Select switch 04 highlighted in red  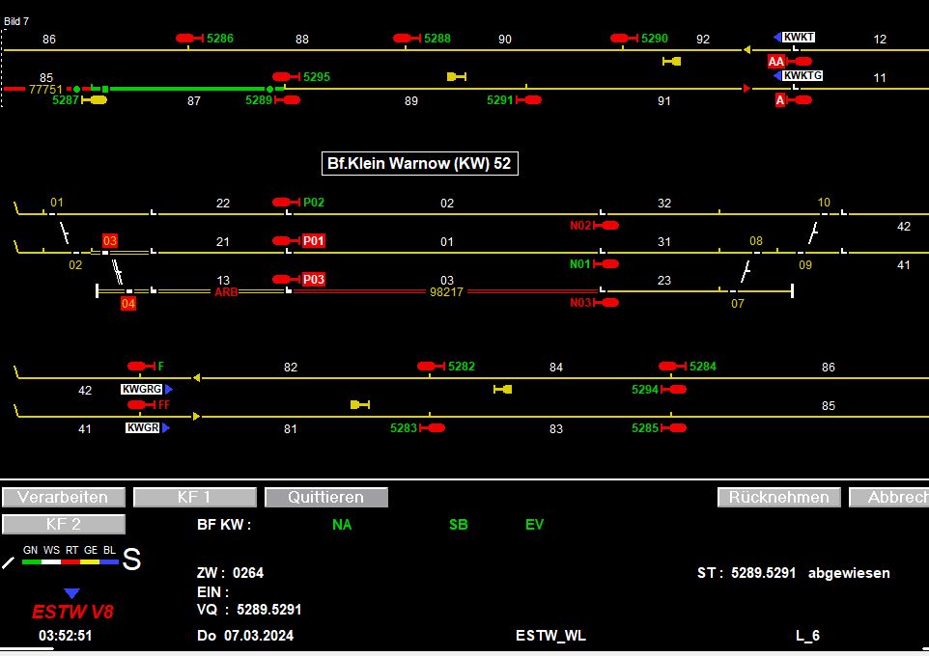pyautogui.click(x=128, y=304)
